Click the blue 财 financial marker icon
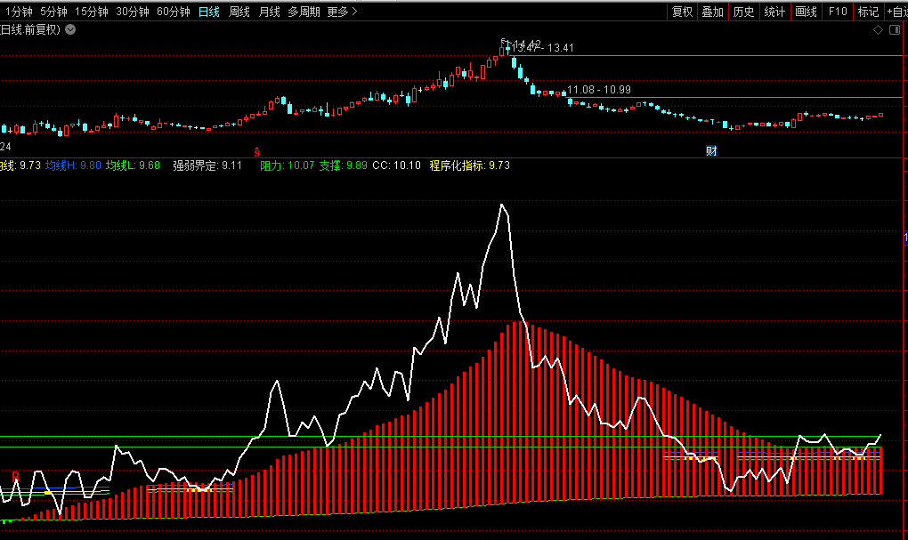 coord(711,150)
